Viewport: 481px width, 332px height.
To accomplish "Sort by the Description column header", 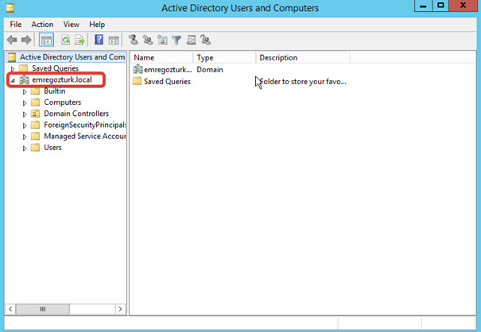I will [x=303, y=58].
